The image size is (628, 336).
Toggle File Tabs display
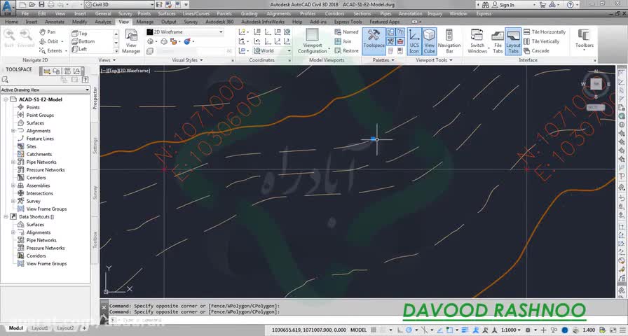[x=498, y=41]
